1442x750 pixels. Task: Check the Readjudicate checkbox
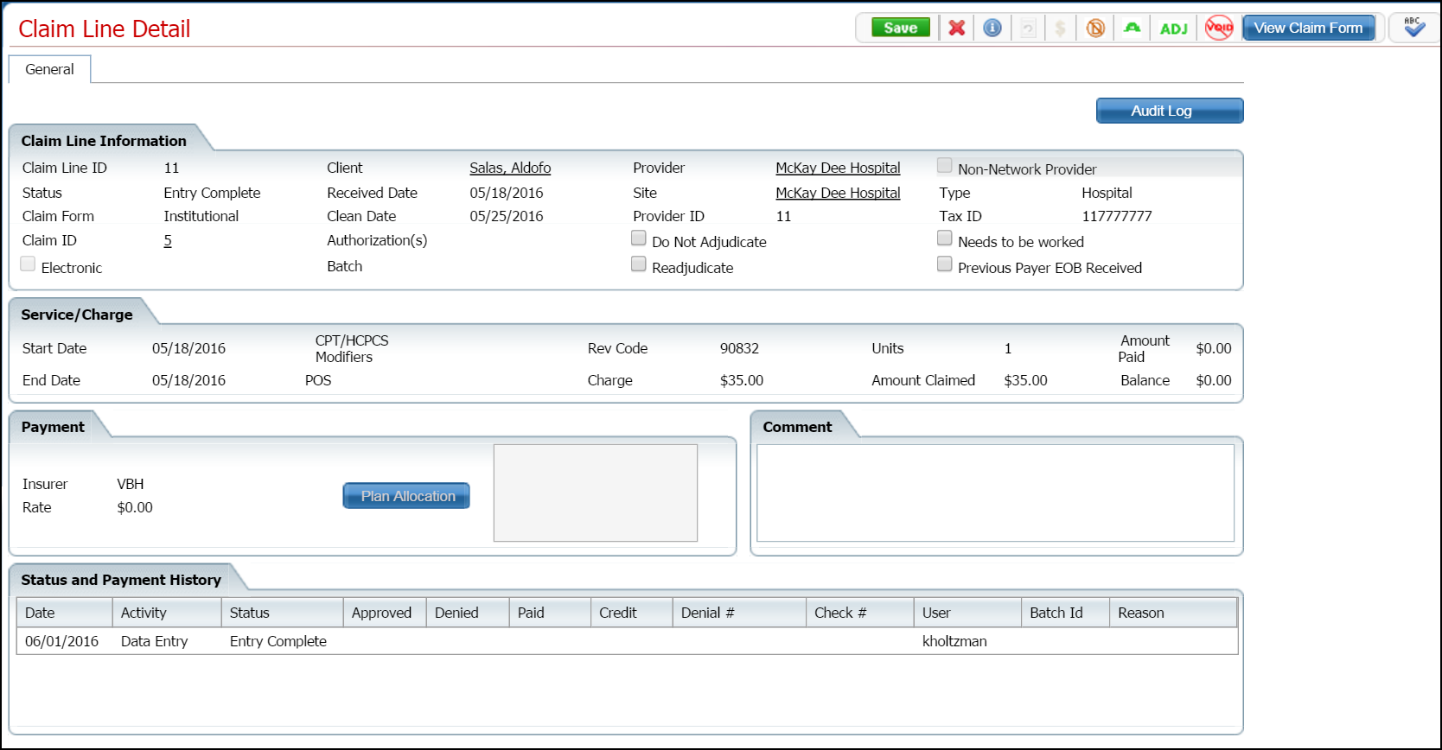(639, 264)
